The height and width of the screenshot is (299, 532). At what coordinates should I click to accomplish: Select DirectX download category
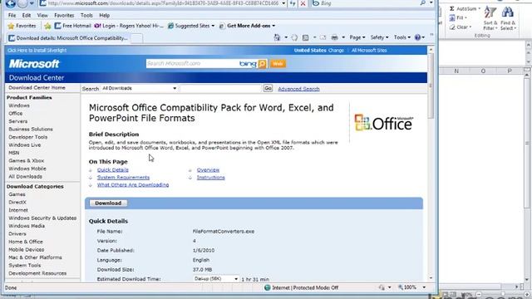coord(17,202)
